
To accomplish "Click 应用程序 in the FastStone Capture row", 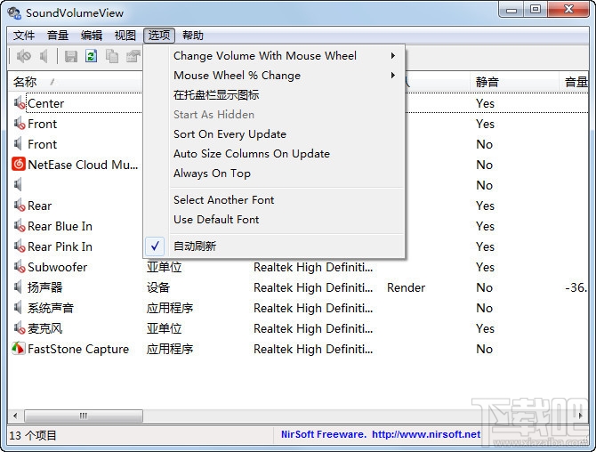I will (170, 349).
